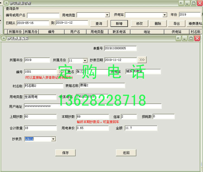Click the 损耗数 field
Image resolution: width=203 pixels, height=172 pixels.
coord(164,116)
